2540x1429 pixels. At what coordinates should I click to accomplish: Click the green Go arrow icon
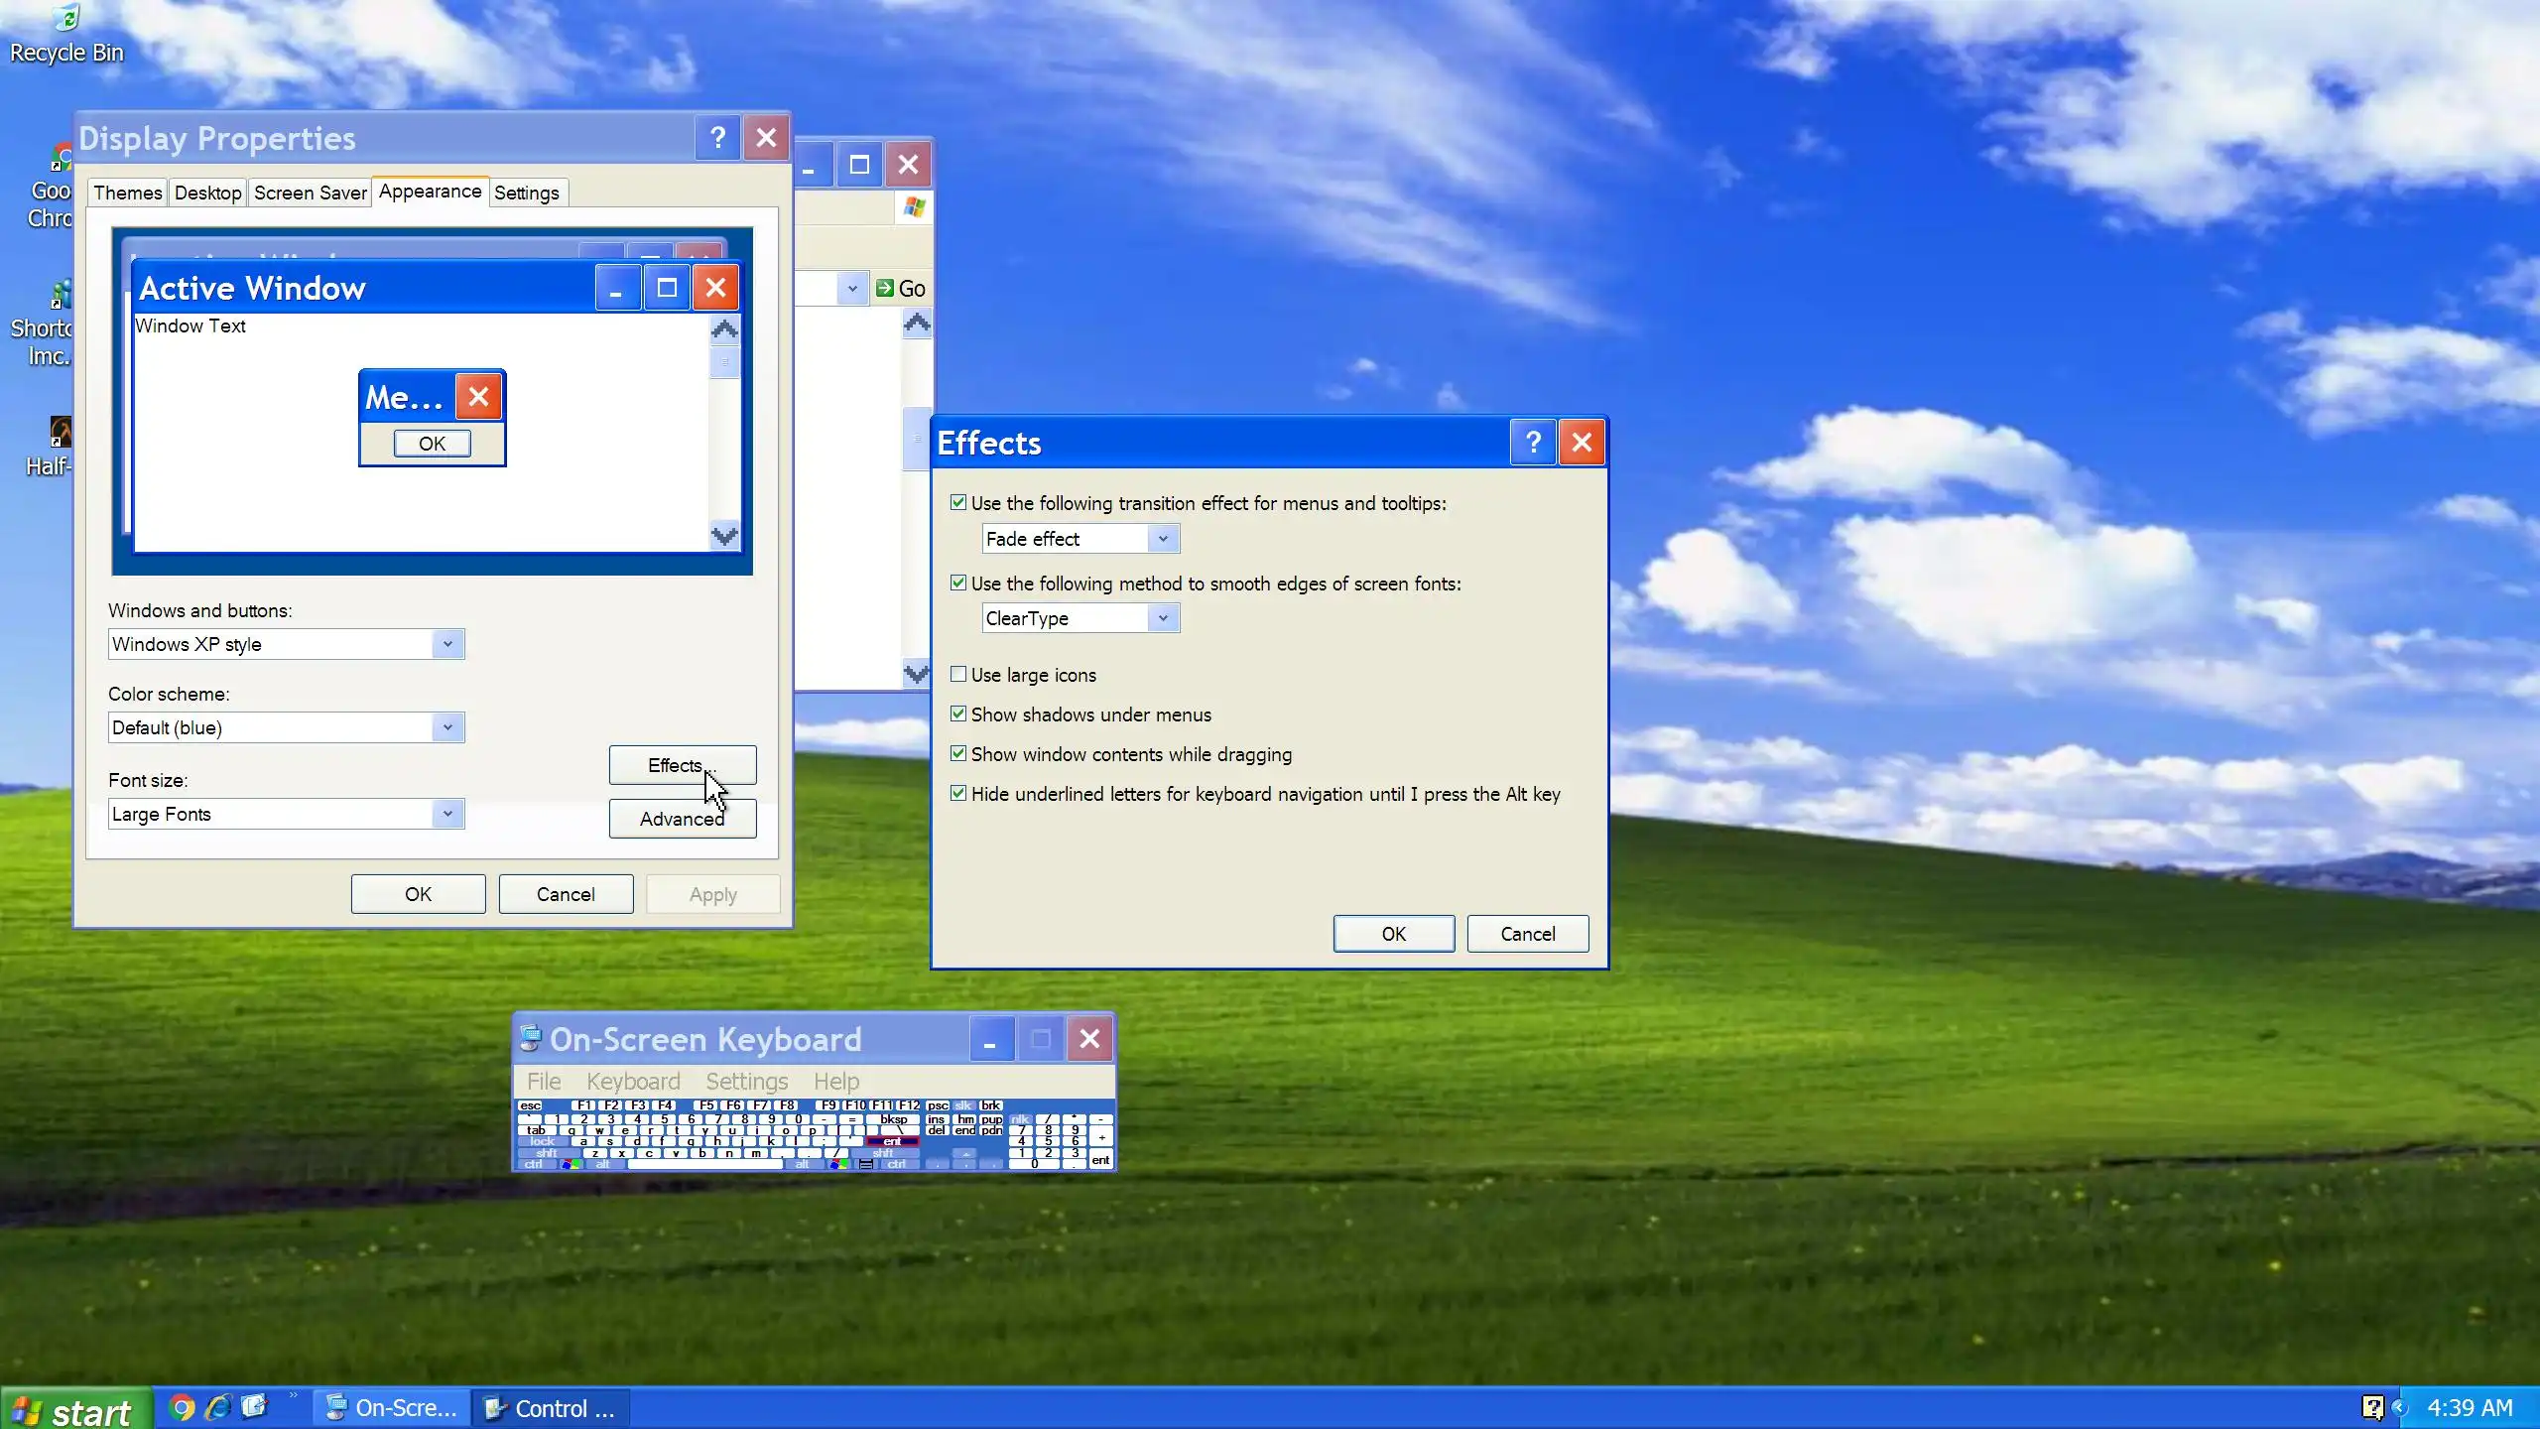pyautogui.click(x=884, y=288)
